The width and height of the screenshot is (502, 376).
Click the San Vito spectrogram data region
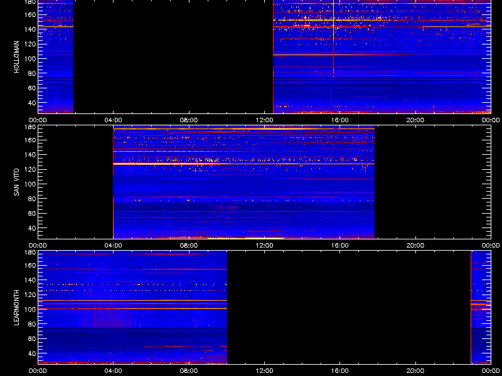(243, 182)
